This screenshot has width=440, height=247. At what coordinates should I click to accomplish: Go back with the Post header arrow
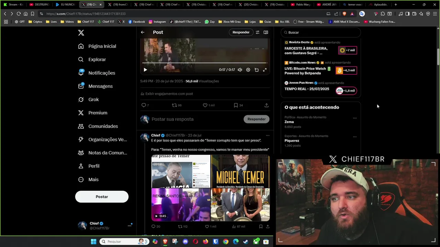click(x=143, y=32)
